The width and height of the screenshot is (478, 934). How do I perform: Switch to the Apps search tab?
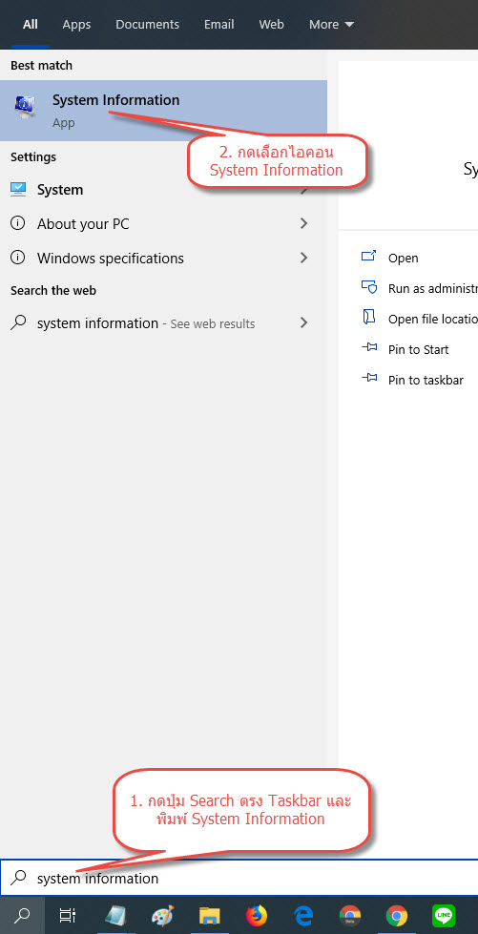(x=77, y=25)
